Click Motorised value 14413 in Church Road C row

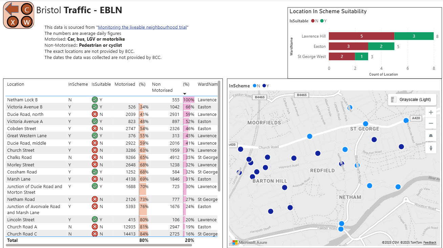click(x=128, y=234)
